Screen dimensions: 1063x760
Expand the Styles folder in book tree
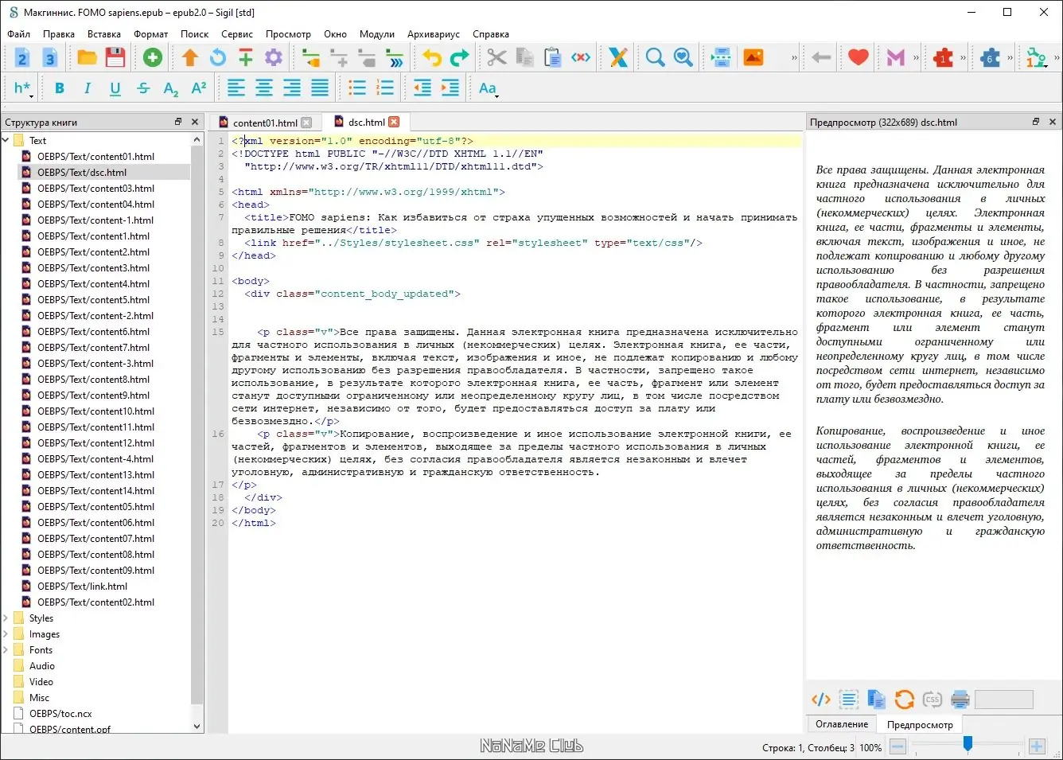tap(6, 618)
